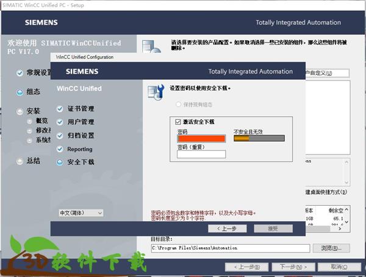Image resolution: width=366 pixels, height=277 pixels.
Task: Click 上一步(B) button in the setup window
Action: (x=246, y=267)
